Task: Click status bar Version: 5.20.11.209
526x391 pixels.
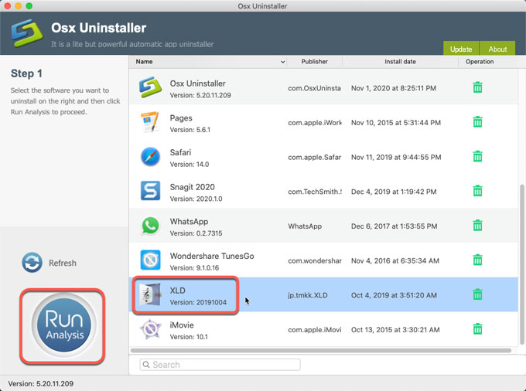Action: [40, 383]
